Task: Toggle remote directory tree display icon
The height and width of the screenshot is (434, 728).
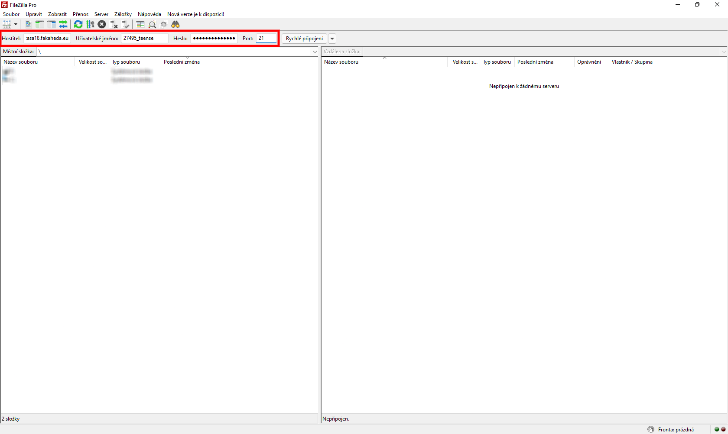Action: 52,24
